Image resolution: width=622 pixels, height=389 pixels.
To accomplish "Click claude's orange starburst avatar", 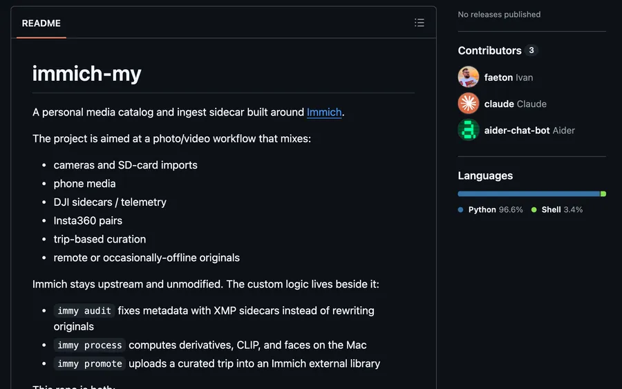I will click(x=469, y=104).
